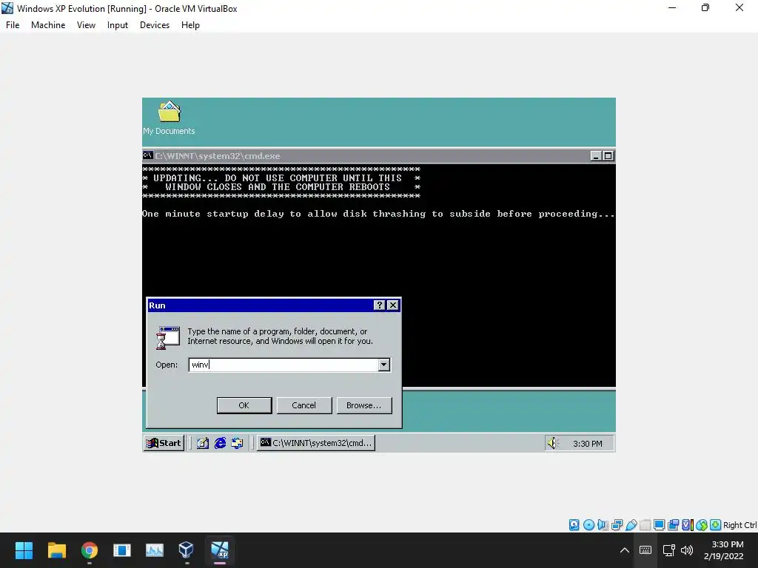The height and width of the screenshot is (568, 758).
Task: Click the Run dialog help question-mark button
Action: click(x=380, y=305)
